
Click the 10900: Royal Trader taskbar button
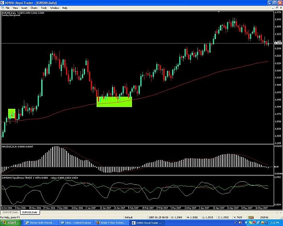pos(148,223)
